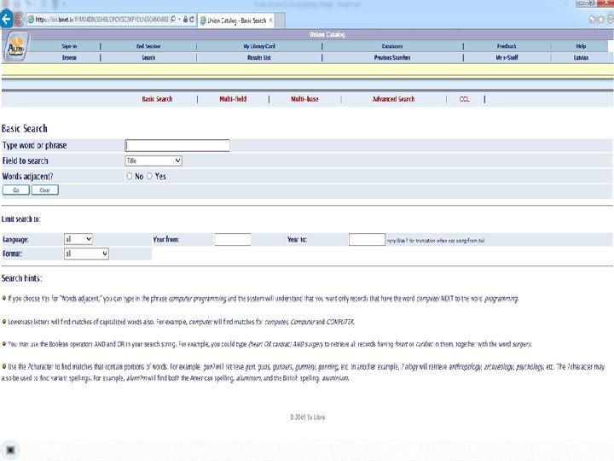Open My Library Card
The image size is (614, 461).
click(x=259, y=46)
